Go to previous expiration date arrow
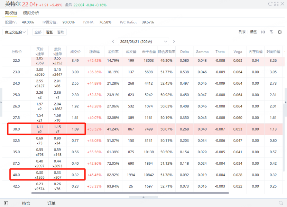Image resolution: width=287 pixels, height=207 pixels. [113, 42]
